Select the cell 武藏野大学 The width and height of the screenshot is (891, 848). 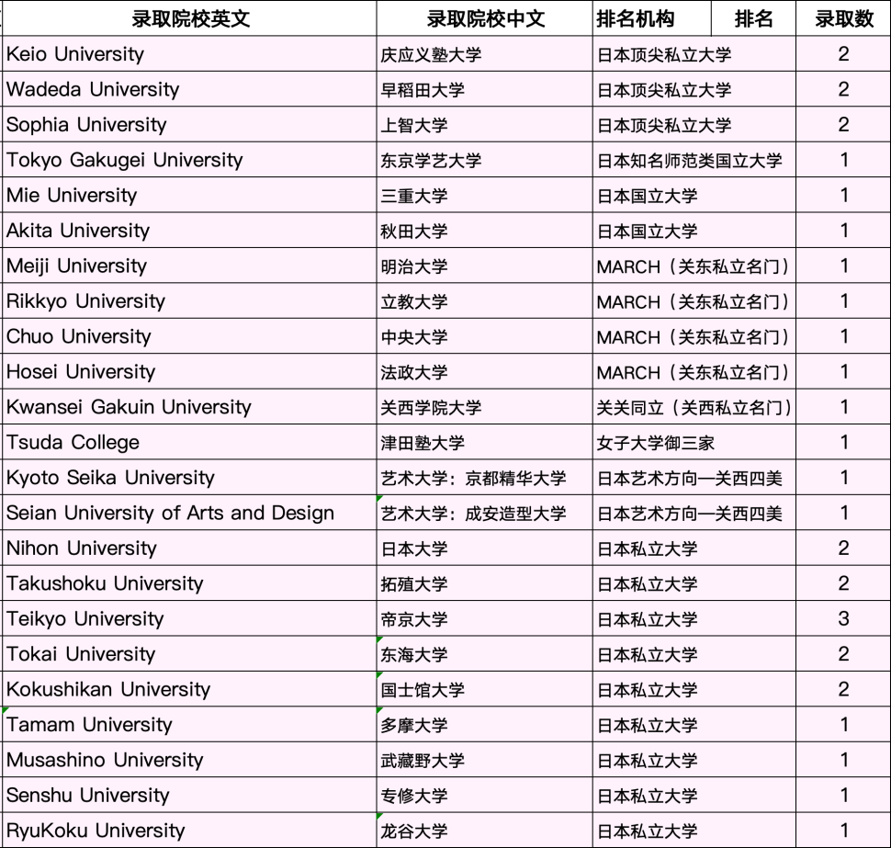pos(485,759)
